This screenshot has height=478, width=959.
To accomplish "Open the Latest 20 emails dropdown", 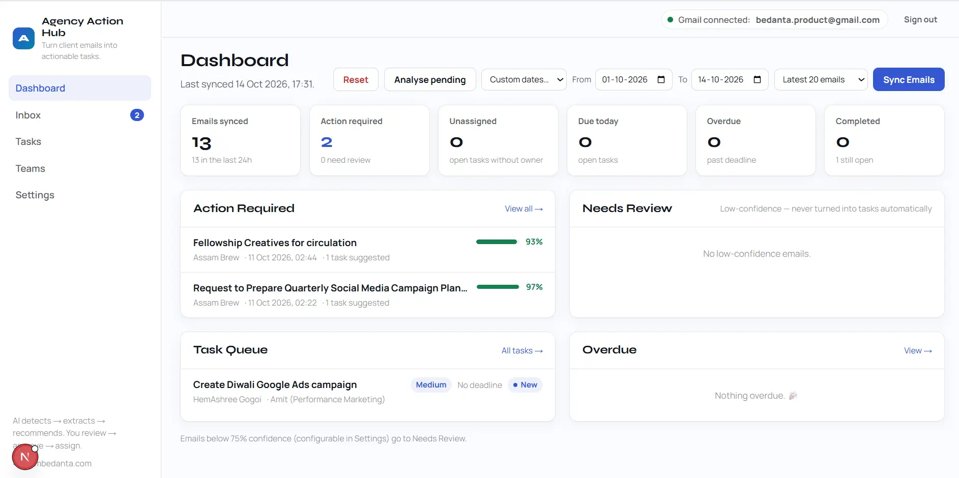I will (821, 79).
